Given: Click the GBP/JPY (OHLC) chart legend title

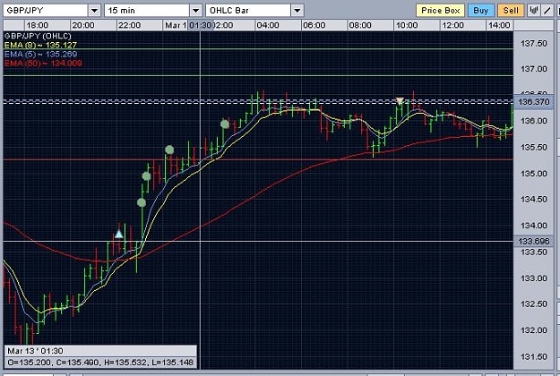Looking at the screenshot, I should click(38, 36).
